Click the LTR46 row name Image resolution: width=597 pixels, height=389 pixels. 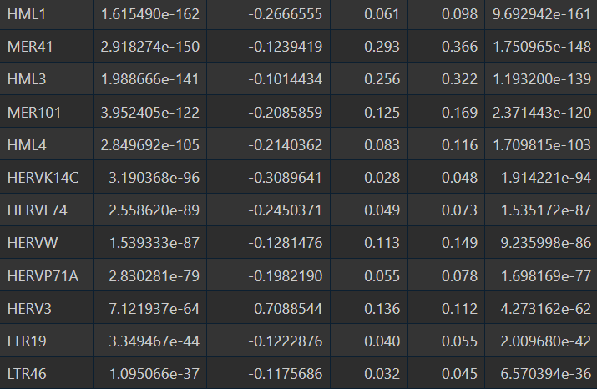click(28, 372)
